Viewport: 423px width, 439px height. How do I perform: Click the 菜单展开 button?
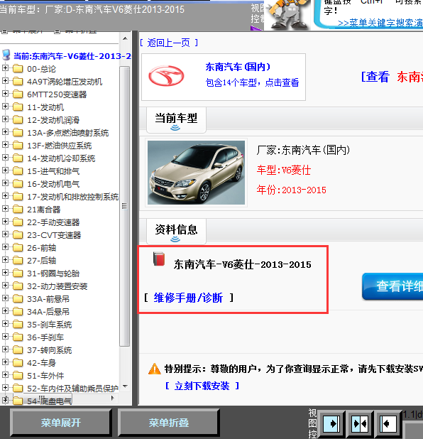point(61,423)
